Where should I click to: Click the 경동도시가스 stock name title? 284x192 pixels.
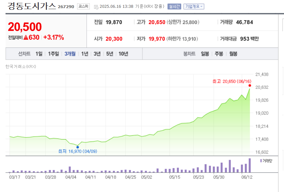click(32, 6)
